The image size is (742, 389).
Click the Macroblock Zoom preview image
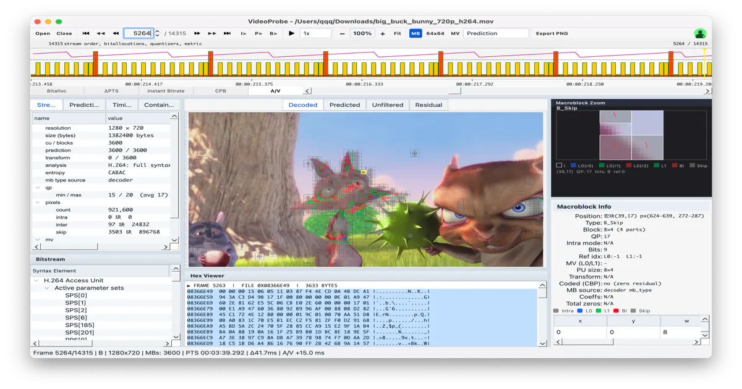pos(631,135)
